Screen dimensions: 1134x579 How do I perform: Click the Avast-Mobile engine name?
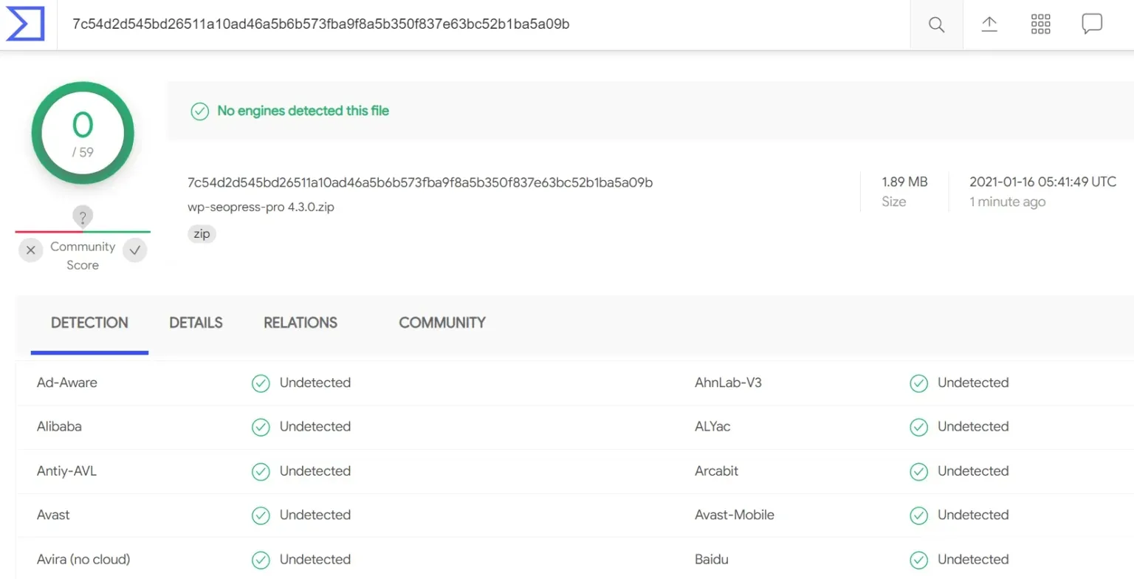click(x=735, y=515)
